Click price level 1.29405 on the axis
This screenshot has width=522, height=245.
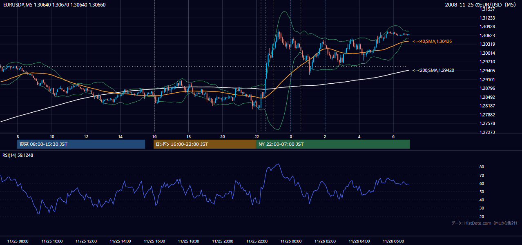pyautogui.click(x=488, y=71)
